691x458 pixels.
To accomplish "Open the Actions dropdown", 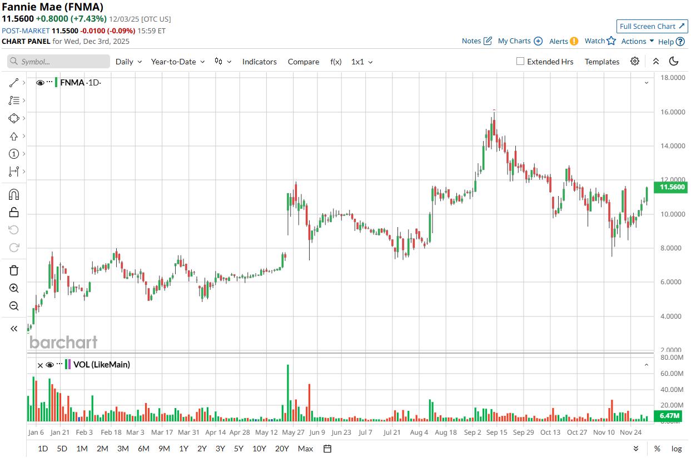I will click(x=638, y=41).
